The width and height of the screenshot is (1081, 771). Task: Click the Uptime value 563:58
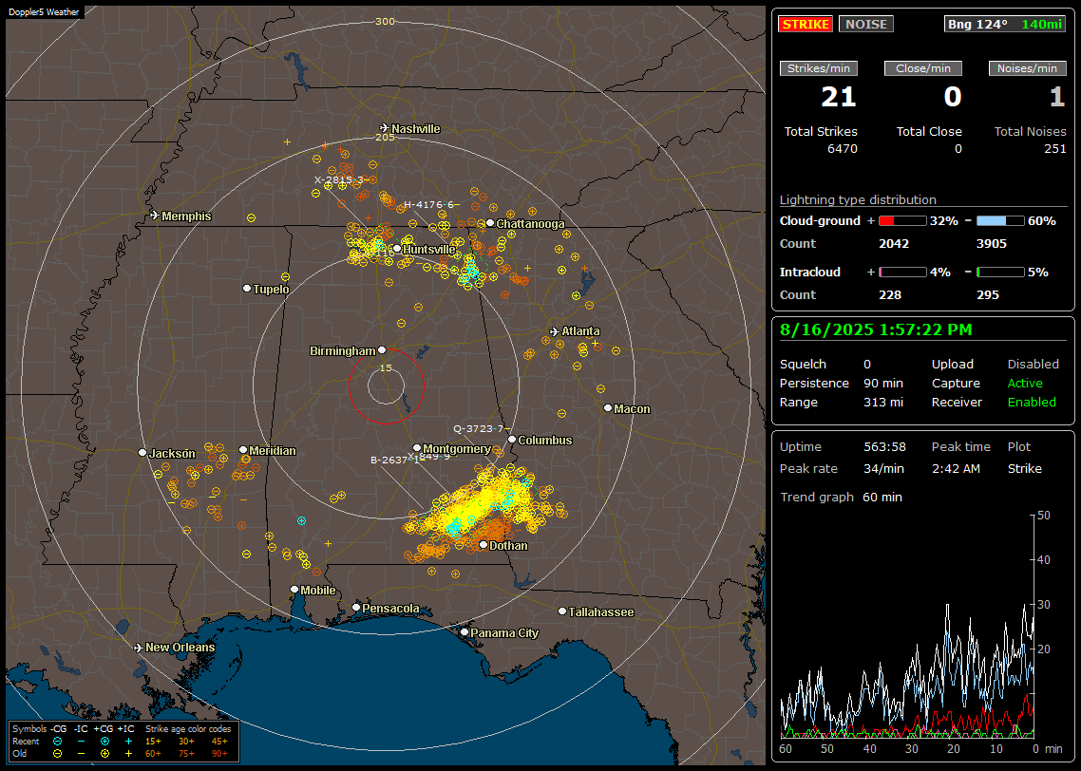(x=884, y=446)
